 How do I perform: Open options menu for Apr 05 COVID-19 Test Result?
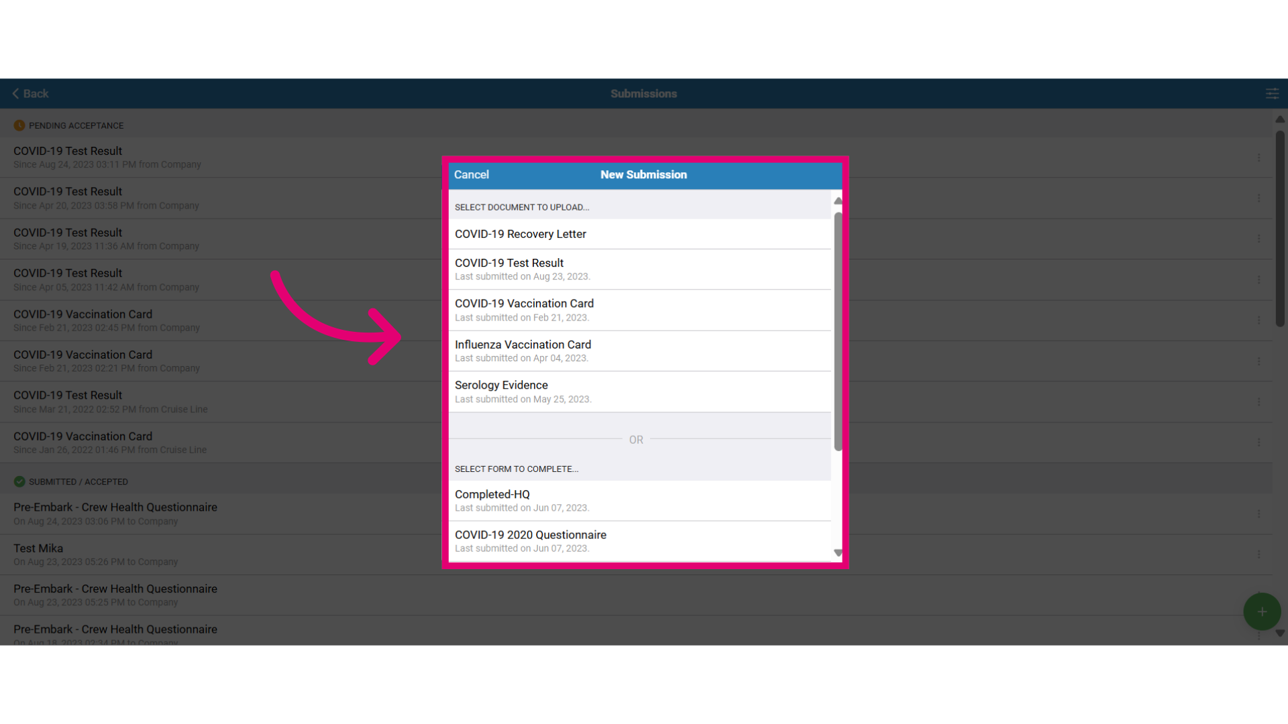pyautogui.click(x=1258, y=280)
